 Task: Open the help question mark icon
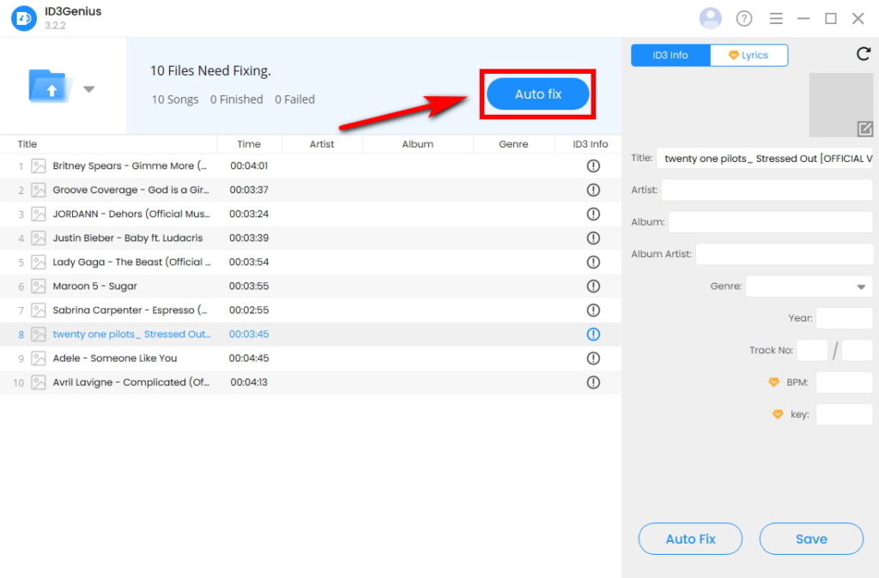[743, 17]
